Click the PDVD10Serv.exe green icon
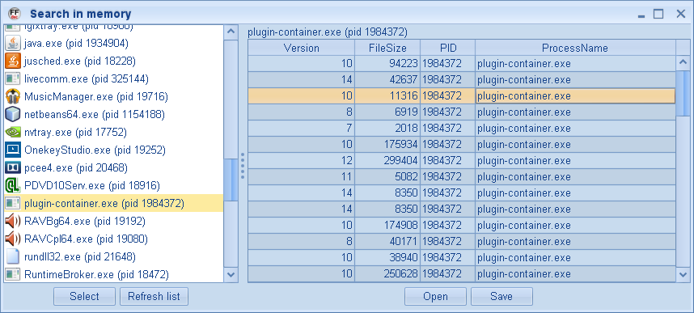Screen dimensions: 694x313 [x=13, y=185]
